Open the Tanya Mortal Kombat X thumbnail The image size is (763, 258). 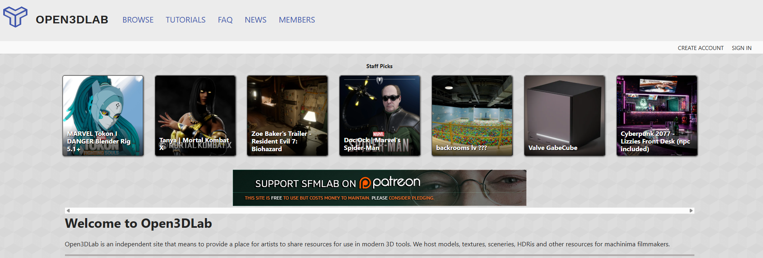[x=195, y=116]
